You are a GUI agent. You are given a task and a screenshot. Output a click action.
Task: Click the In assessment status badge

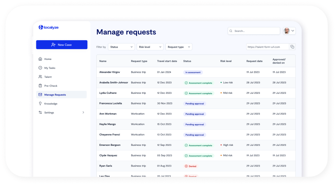(193, 72)
